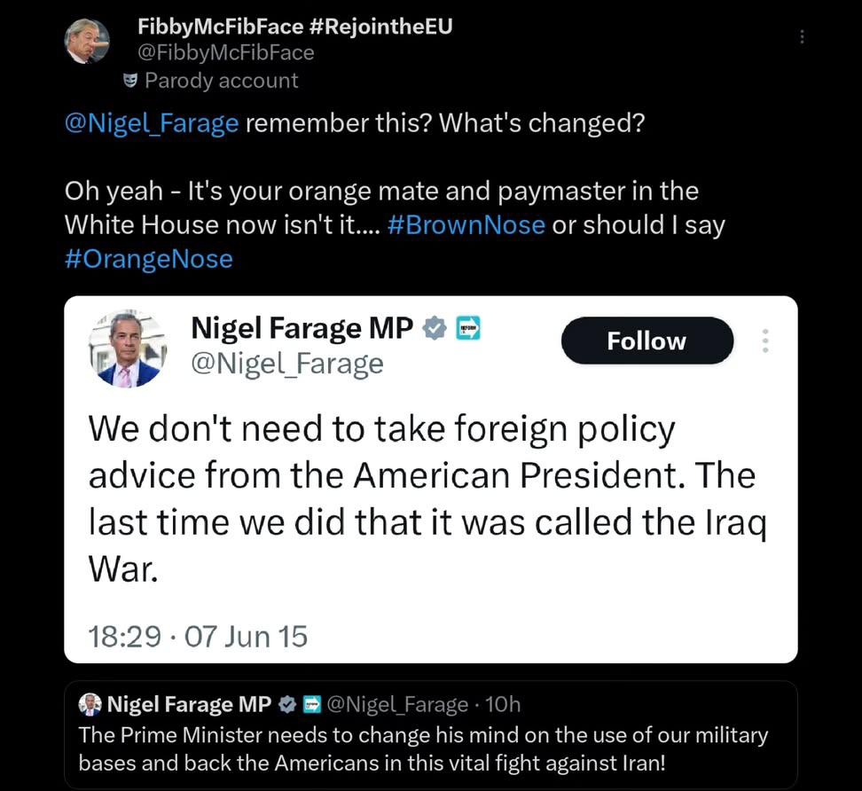The width and height of the screenshot is (862, 791).
Task: Click the small Nigel Farage avatar in the quoted tweet
Action: 90,705
